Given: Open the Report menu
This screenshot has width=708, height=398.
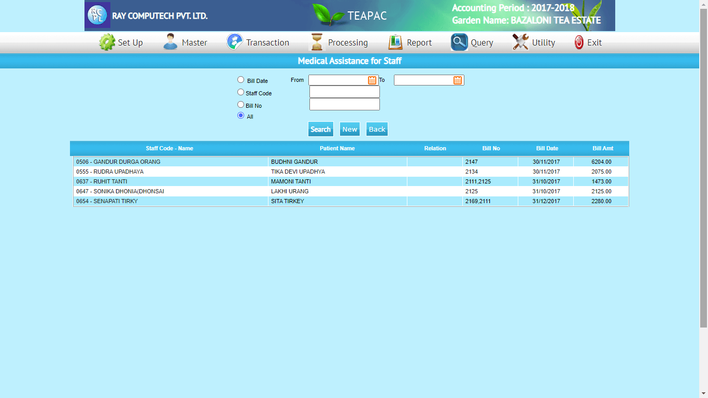Looking at the screenshot, I should 419,42.
